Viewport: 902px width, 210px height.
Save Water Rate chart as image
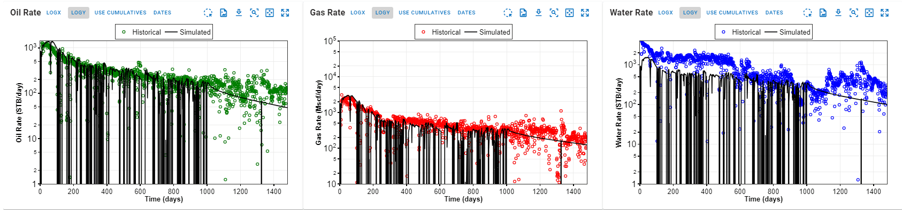[823, 12]
